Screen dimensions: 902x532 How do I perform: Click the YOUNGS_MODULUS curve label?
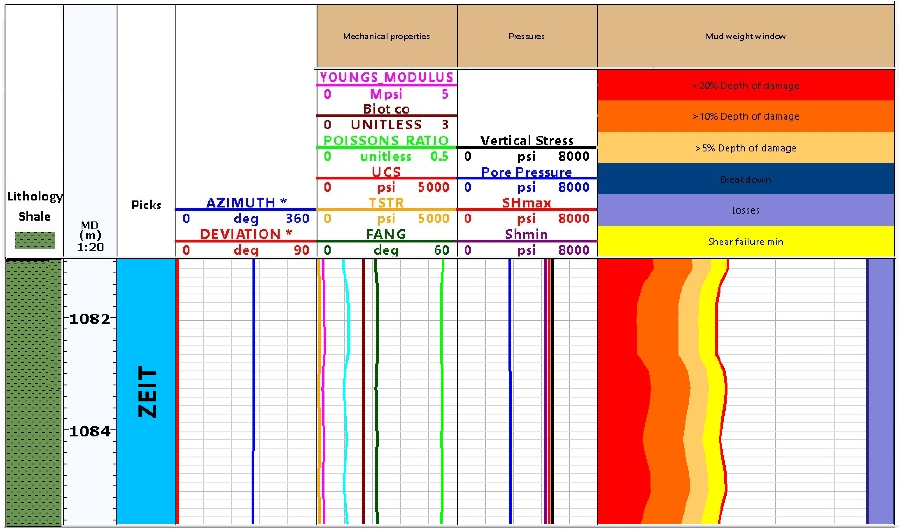point(386,77)
